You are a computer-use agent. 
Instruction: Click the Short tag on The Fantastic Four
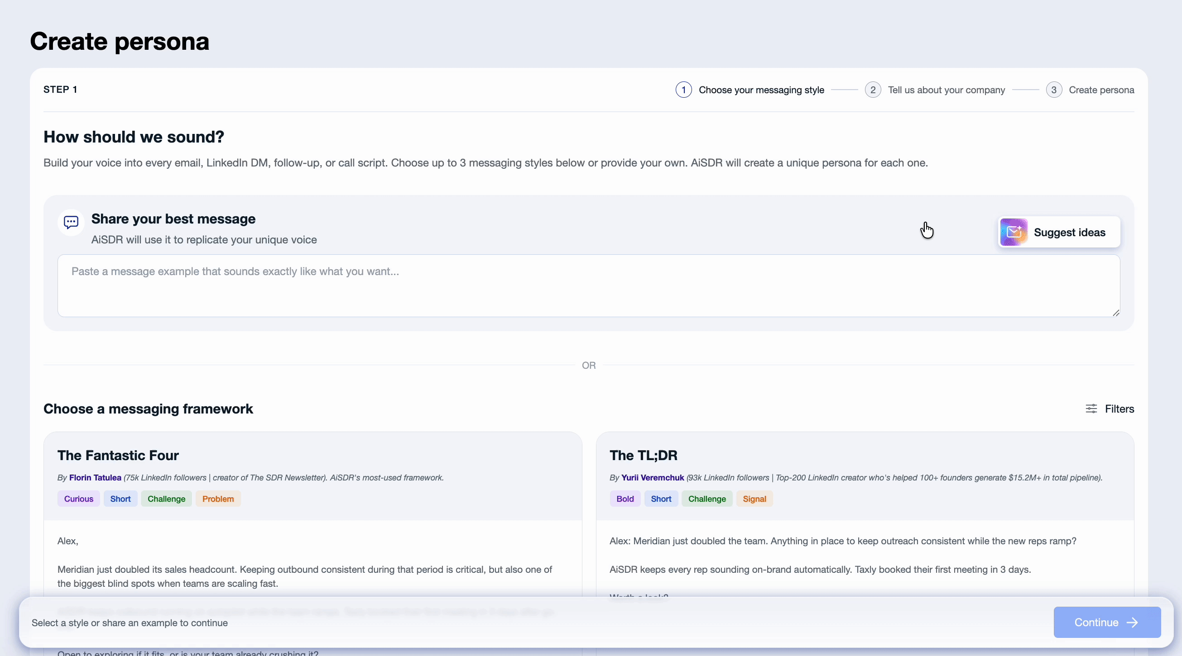120,499
